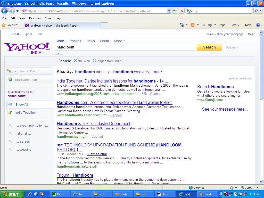The image size is (264, 198).
Task: Click the zoom magnifier 100% icon
Action: tap(243, 188)
